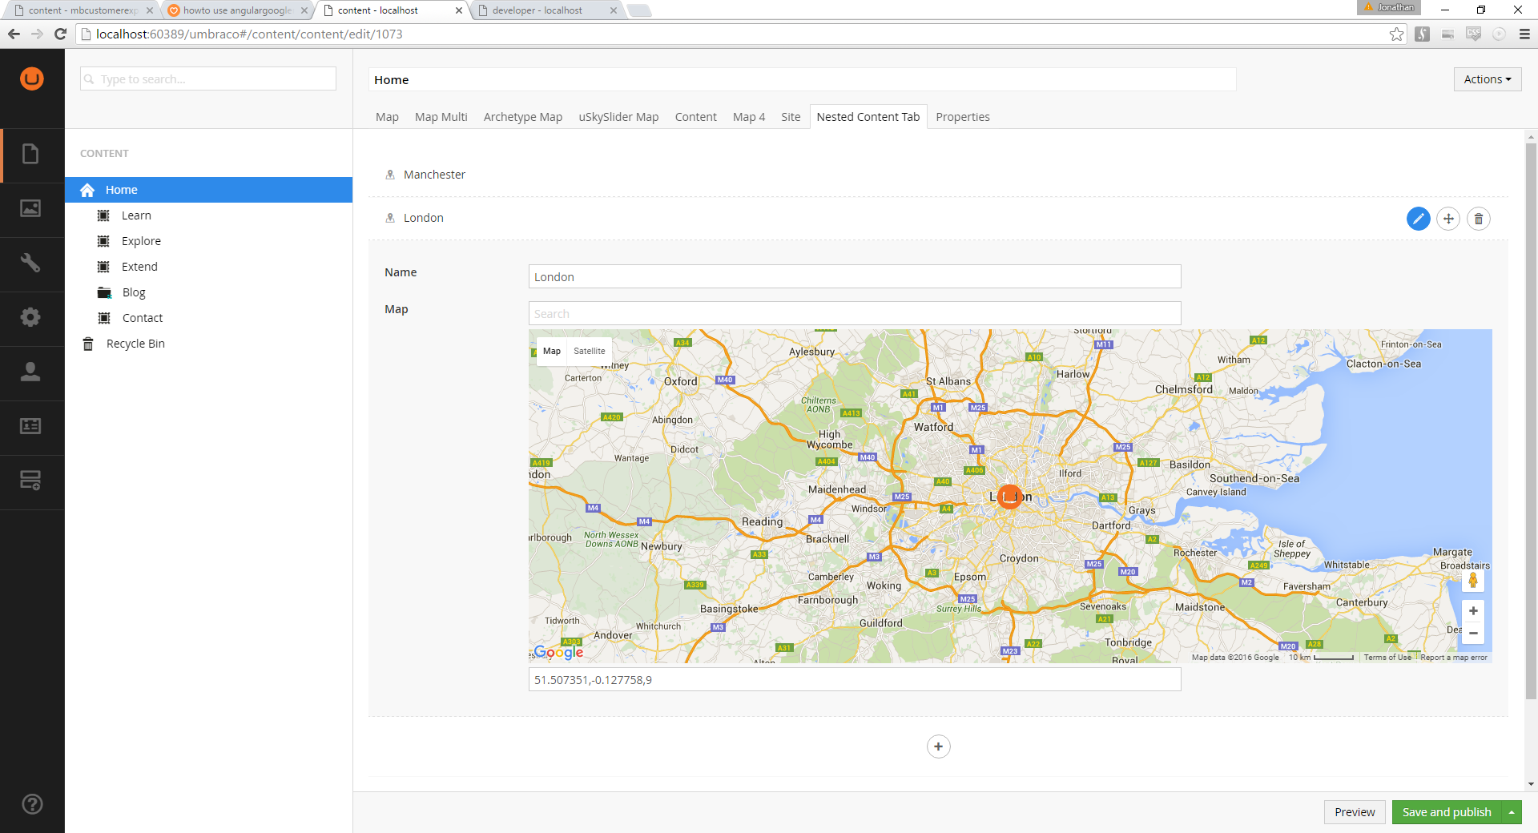Click the Type to search field
Viewport: 1538px width, 833px height.
tap(208, 78)
